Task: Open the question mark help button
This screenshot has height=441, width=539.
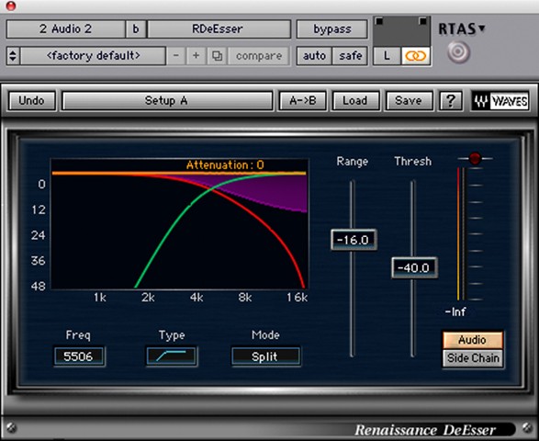Action: coord(451,101)
